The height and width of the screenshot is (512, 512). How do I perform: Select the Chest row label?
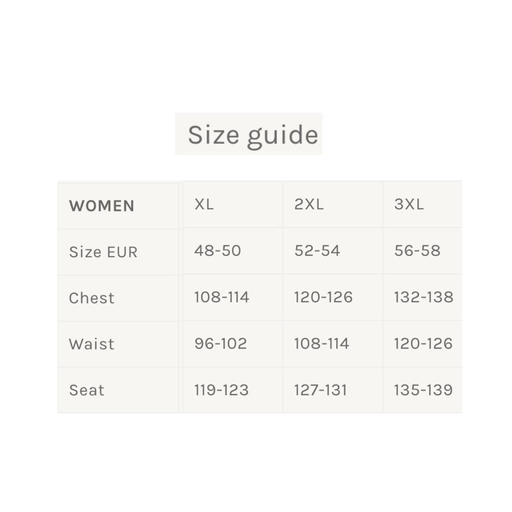pyautogui.click(x=91, y=298)
